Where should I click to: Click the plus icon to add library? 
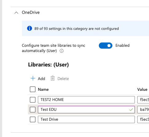pos(33,78)
